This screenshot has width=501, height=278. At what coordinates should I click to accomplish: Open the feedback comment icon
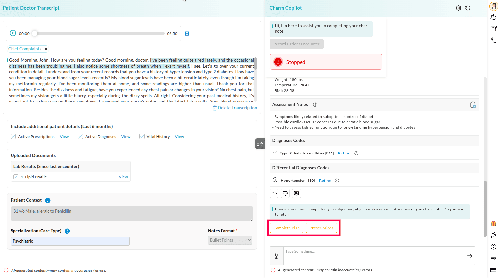pos(296,193)
